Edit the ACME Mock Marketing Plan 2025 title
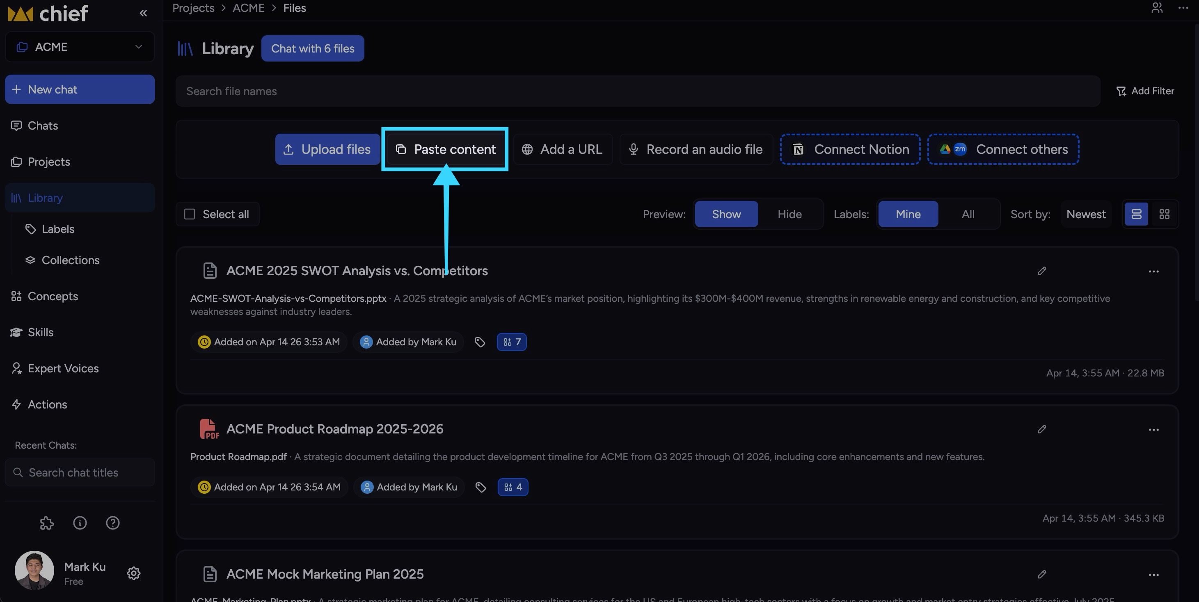 [1042, 574]
